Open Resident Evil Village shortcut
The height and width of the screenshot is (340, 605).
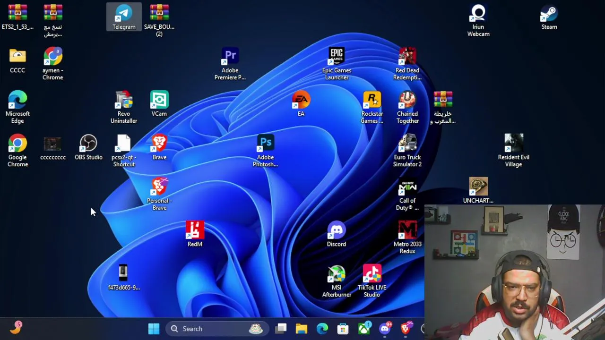pos(514,151)
